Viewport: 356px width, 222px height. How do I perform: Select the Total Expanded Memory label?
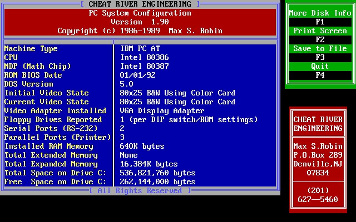point(51,164)
